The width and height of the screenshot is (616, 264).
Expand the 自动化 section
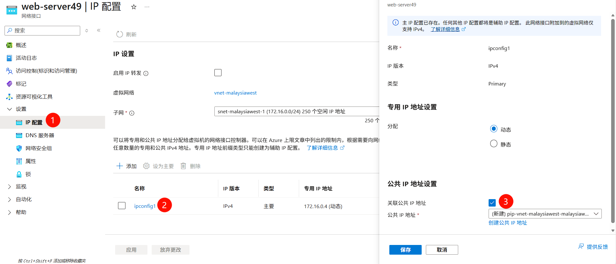9,199
